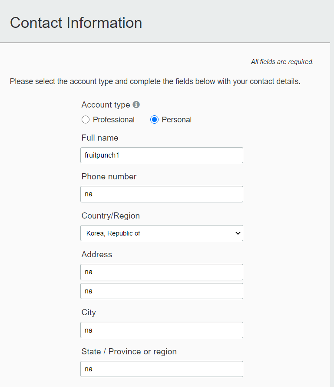Viewport: 334px width, 387px height.
Task: Click the City label text
Action: coord(89,313)
